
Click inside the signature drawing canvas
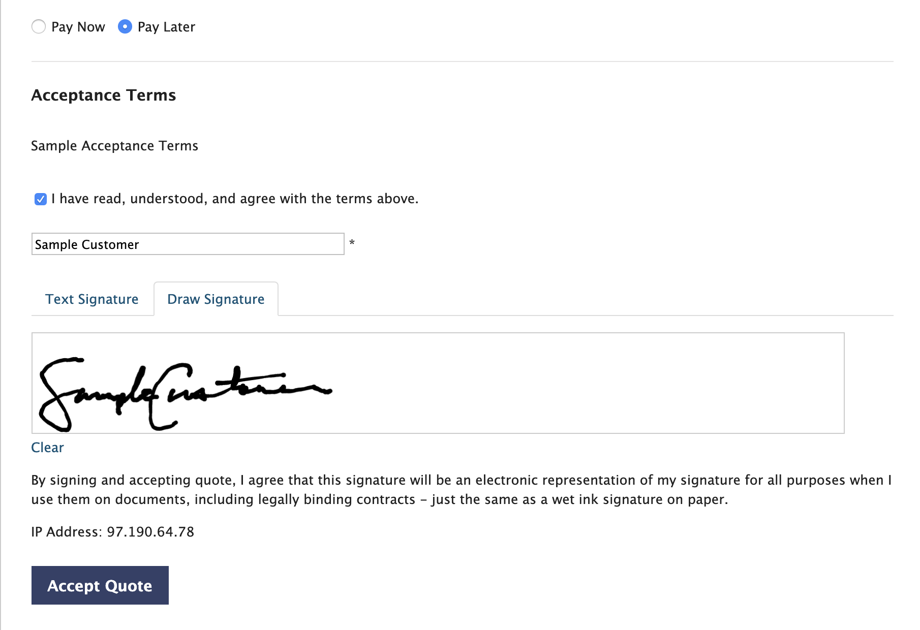click(x=438, y=383)
